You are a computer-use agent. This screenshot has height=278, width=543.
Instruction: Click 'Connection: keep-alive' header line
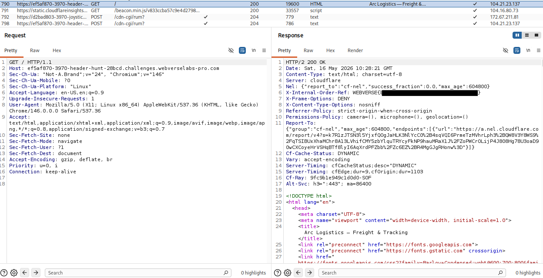(x=43, y=172)
